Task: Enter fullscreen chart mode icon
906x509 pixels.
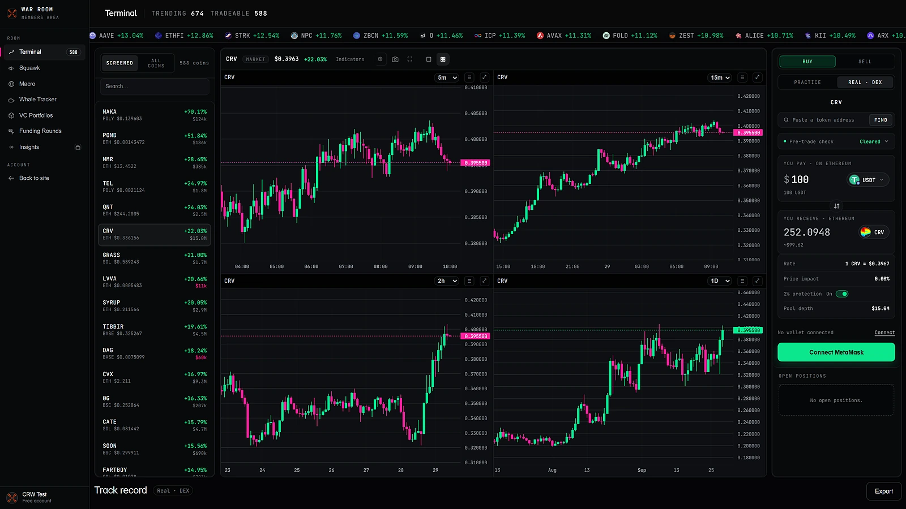Action: coord(410,59)
